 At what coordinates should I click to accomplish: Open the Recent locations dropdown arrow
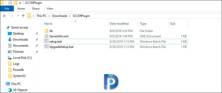click(x=18, y=16)
